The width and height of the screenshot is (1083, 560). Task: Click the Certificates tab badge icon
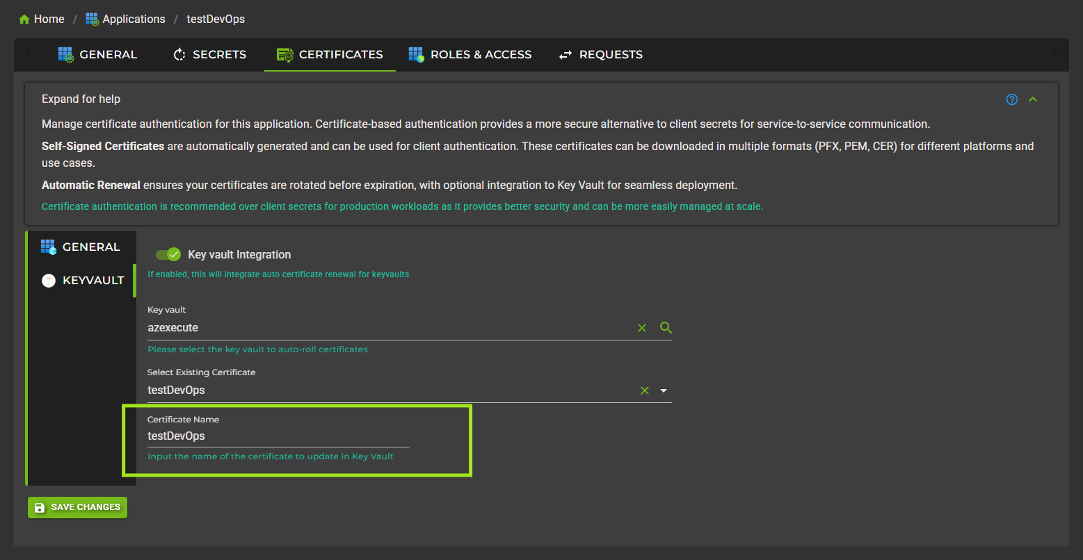(284, 54)
